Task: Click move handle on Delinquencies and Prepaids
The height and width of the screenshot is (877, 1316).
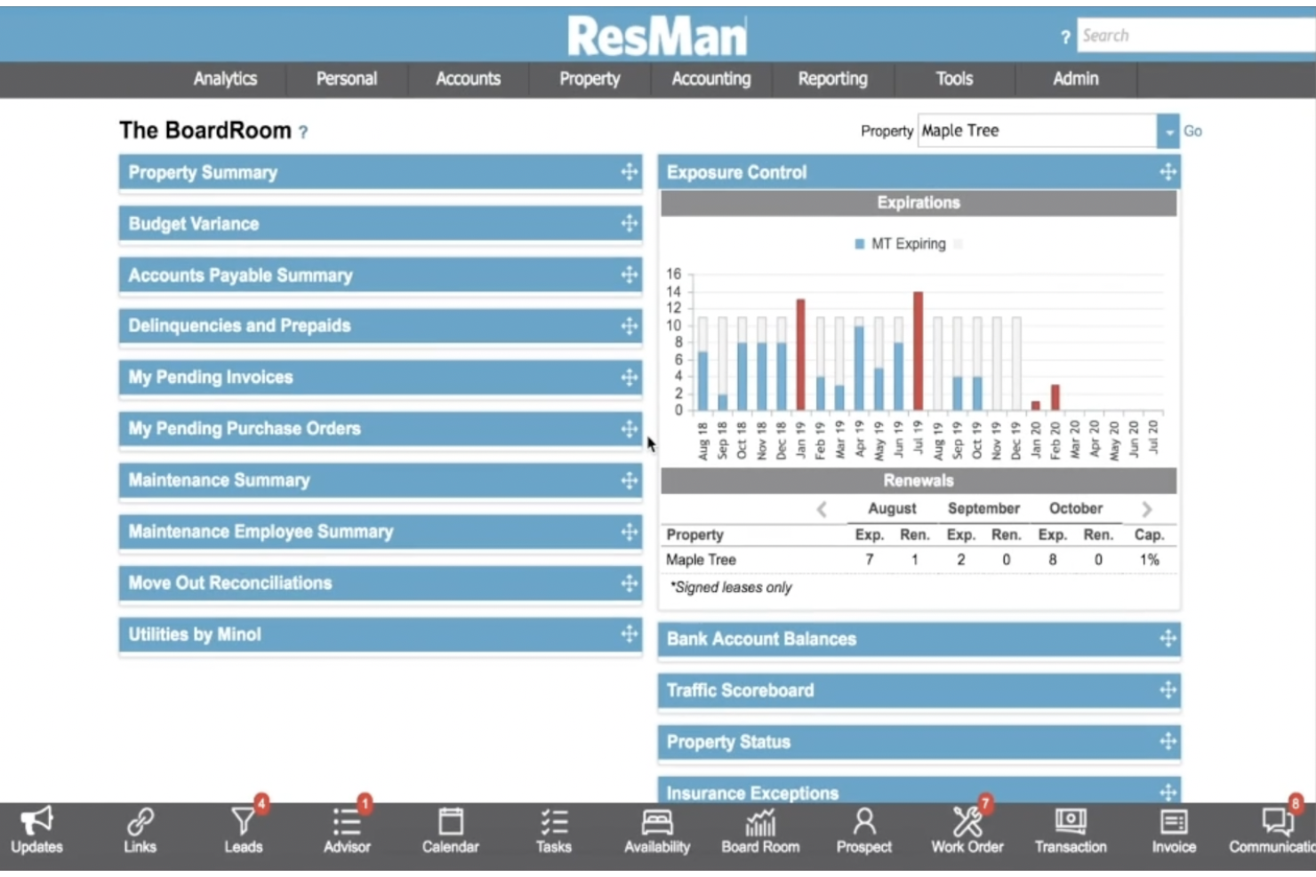Action: tap(630, 326)
